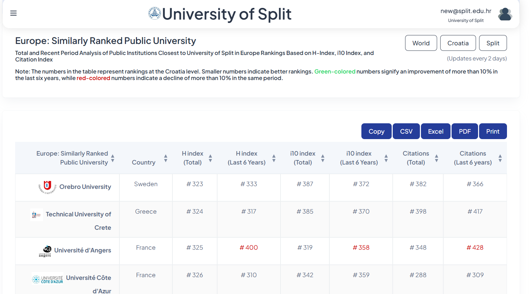Screen dimensions: 529x294
Task: Sort table by Country column arrows
Action: coord(166,158)
